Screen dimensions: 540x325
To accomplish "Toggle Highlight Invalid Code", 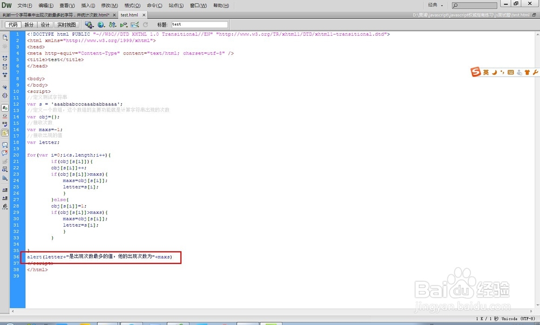I will tap(5, 116).
